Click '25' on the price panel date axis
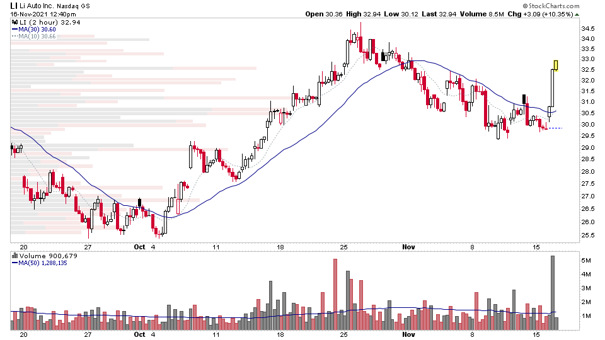Viewport: 605px width, 340px height. (344, 247)
